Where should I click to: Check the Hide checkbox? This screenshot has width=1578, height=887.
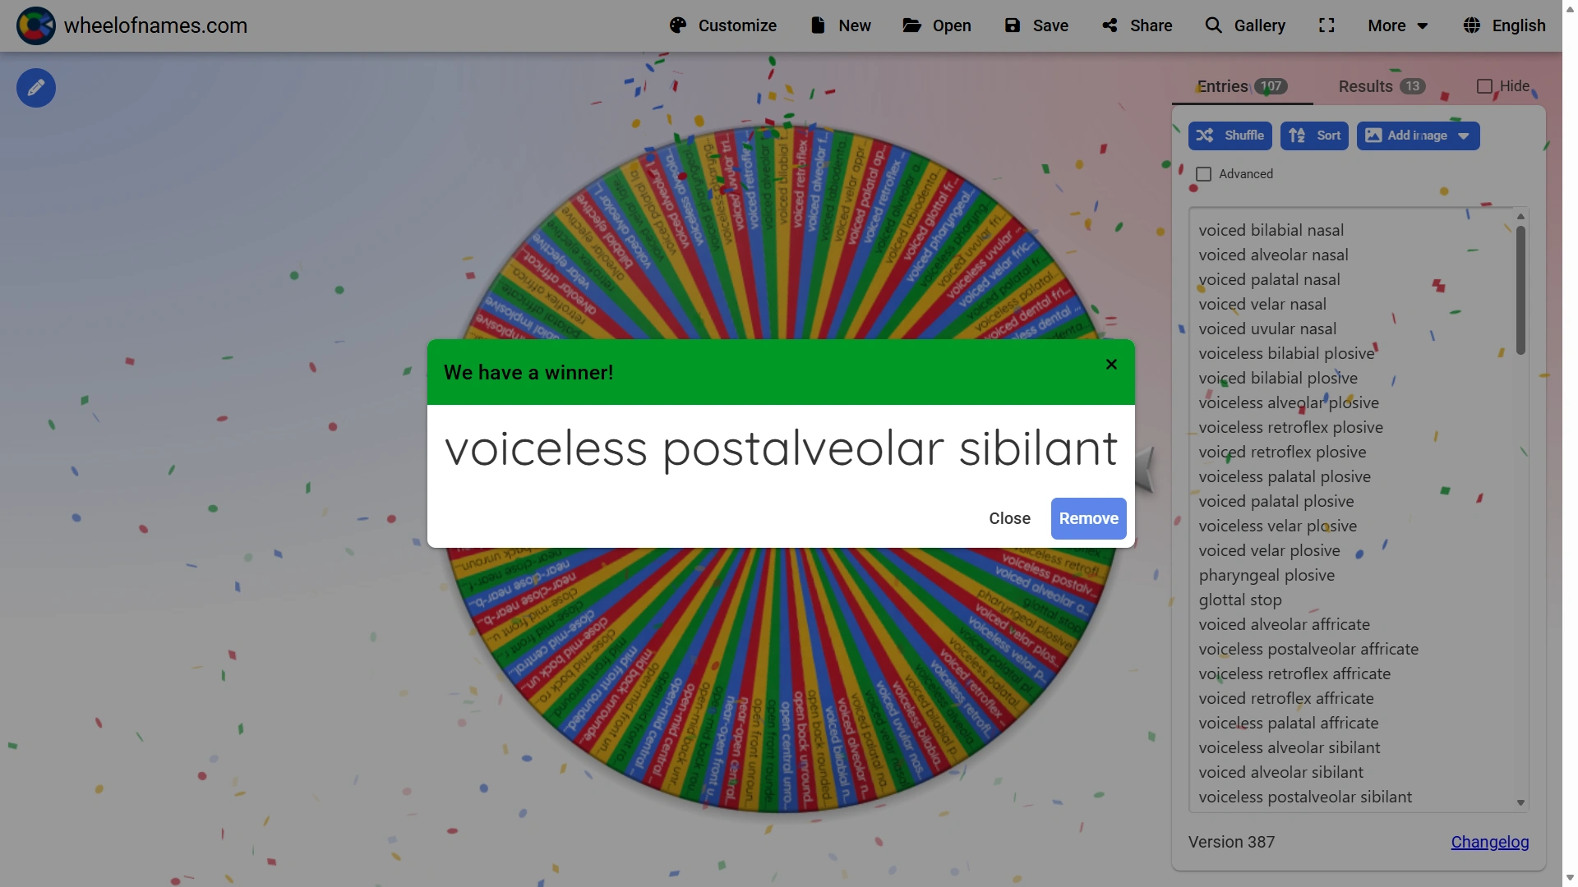point(1484,86)
